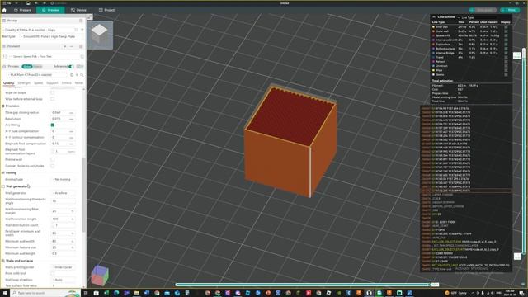The image size is (528, 297).
Task: Enable Convert holes to polyholes checkbox
Action: click(x=53, y=166)
